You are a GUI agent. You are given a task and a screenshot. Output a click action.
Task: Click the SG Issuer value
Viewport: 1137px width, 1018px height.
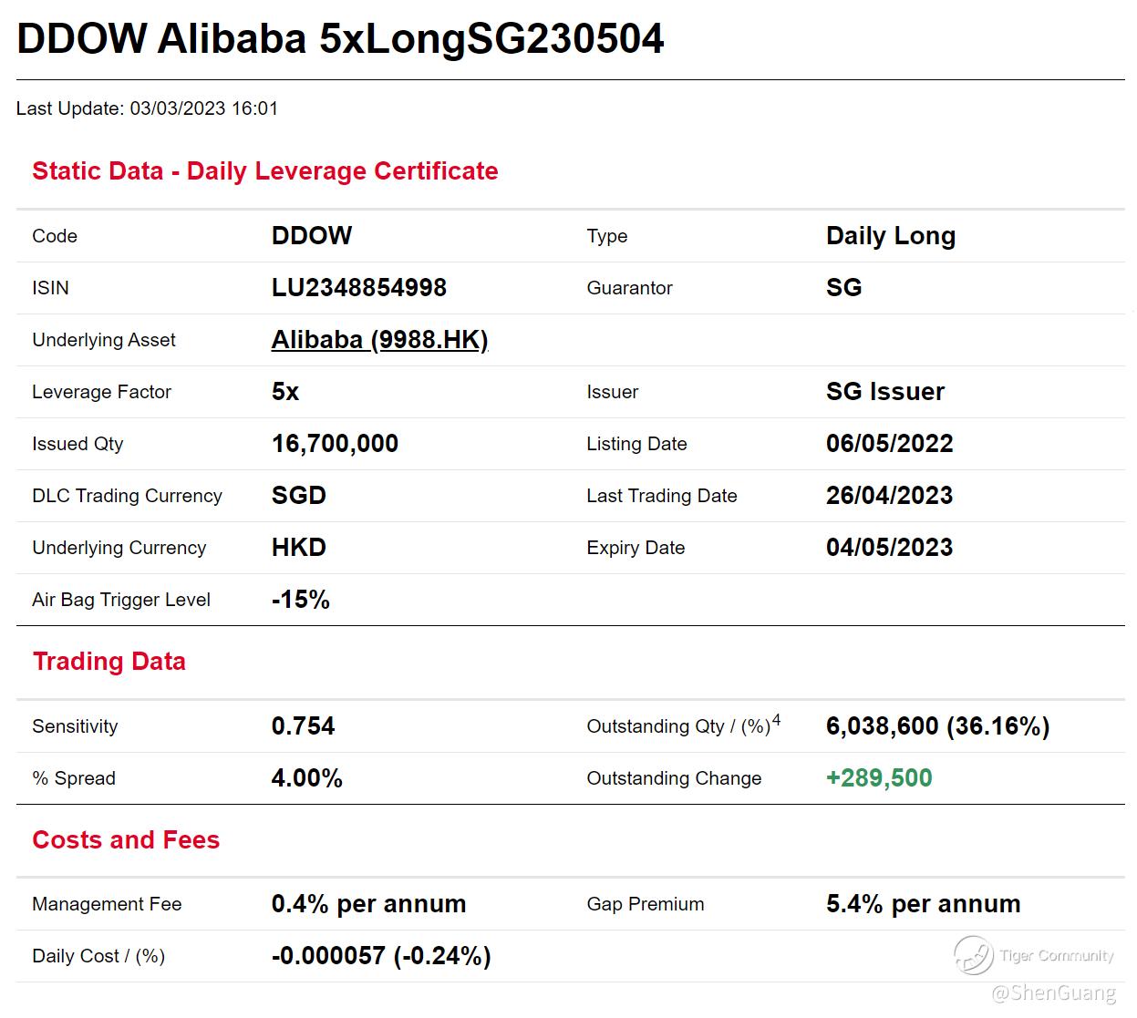pos(884,392)
